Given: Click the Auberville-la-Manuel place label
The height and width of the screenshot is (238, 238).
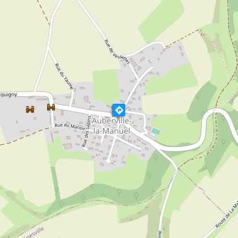Looking at the screenshot, I should point(111,126).
